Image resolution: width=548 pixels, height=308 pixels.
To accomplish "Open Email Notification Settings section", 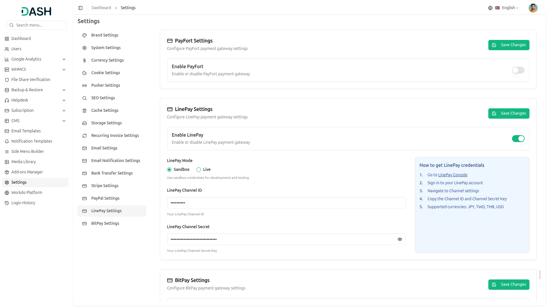I will (112, 161).
